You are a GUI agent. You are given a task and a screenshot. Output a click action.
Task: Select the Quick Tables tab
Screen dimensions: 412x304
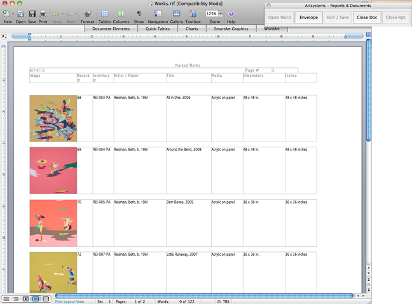tap(157, 29)
